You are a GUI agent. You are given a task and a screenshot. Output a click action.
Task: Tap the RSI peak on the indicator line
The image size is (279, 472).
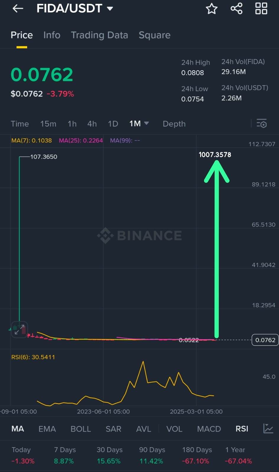click(x=143, y=362)
